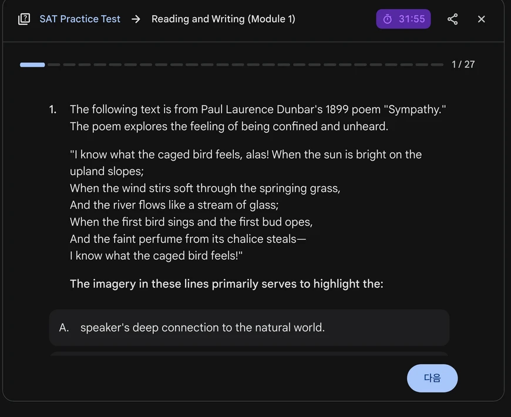This screenshot has height=417, width=511.
Task: Select the partially visible option below A
Action: click(249, 354)
